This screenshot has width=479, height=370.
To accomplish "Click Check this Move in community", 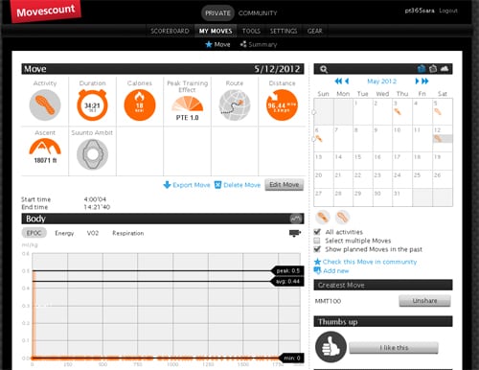I will [x=366, y=262].
